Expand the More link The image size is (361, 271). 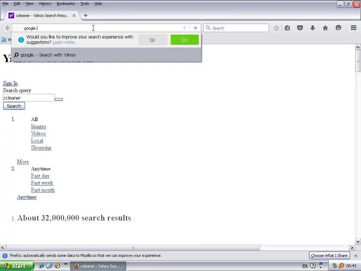tap(23, 162)
